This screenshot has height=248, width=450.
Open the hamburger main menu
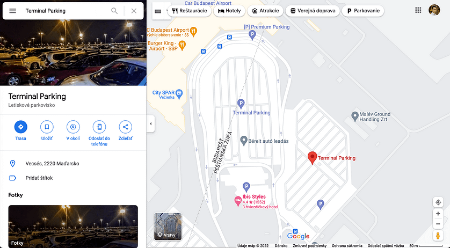13,11
